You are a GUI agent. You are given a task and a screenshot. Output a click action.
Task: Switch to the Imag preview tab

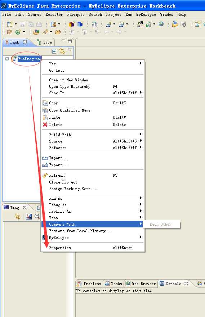click(x=14, y=208)
